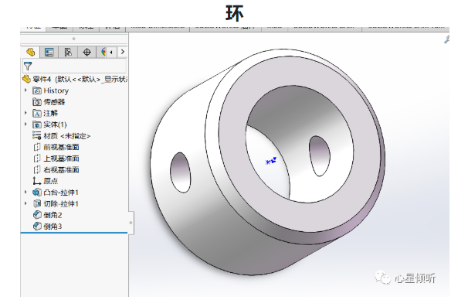Open the DimXpertManager crosshair tab
This screenshot has width=468, height=300.
(86, 53)
